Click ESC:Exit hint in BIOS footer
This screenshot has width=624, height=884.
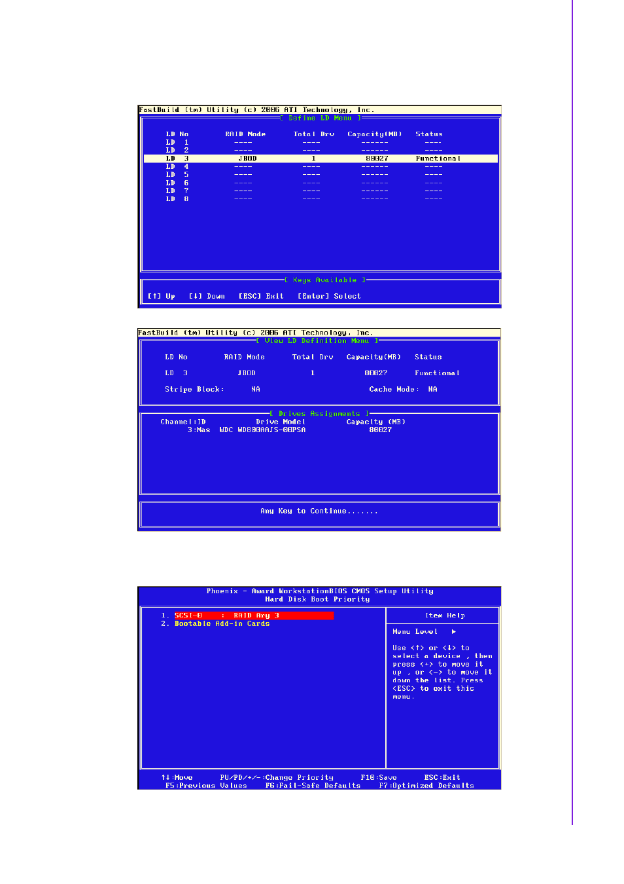pos(442,778)
